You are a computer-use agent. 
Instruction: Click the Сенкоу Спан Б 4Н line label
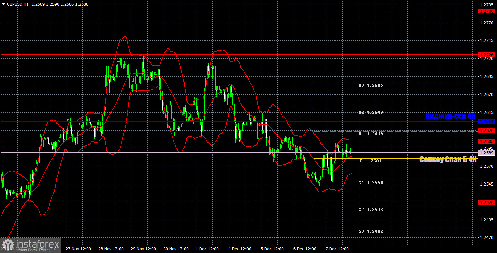(x=448, y=160)
